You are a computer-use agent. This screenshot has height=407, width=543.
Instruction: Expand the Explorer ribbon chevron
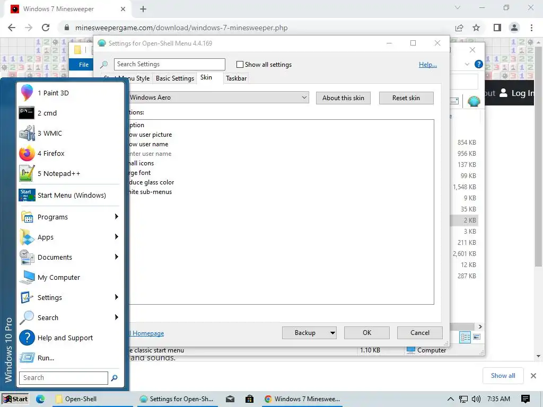467,64
